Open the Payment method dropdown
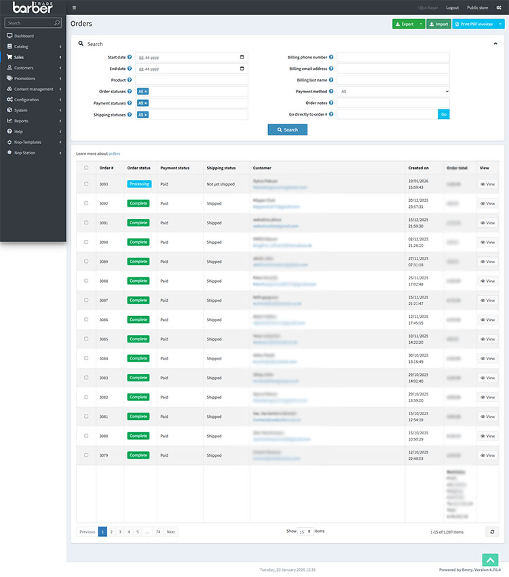Image resolution: width=509 pixels, height=577 pixels. [393, 91]
